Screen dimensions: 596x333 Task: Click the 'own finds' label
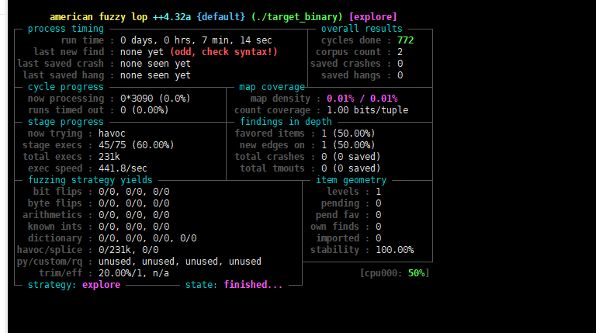pos(335,227)
